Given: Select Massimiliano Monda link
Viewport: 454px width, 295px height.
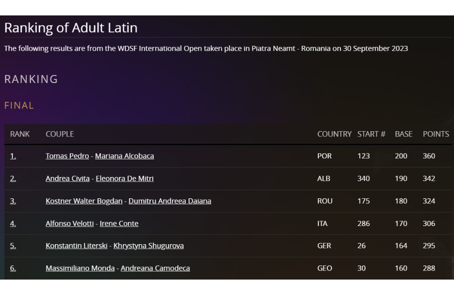Looking at the screenshot, I should point(80,268).
